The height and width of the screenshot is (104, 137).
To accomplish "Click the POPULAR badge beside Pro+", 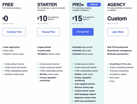I will tap(94, 4).
